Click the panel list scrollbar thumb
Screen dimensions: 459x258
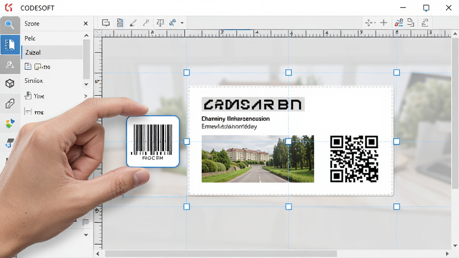[x=87, y=60]
